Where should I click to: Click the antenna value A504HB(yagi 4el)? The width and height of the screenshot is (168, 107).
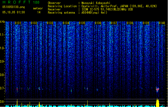[x=94, y=13]
